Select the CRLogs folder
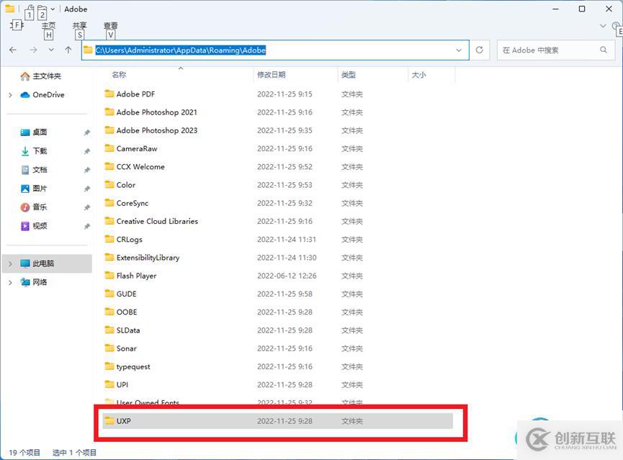The height and width of the screenshot is (460, 623). coord(129,240)
